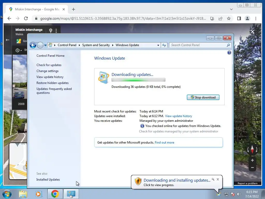Viewport: 265px width, 199px height.
Task: Select the Windows Update breadcrumb
Action: [127, 45]
